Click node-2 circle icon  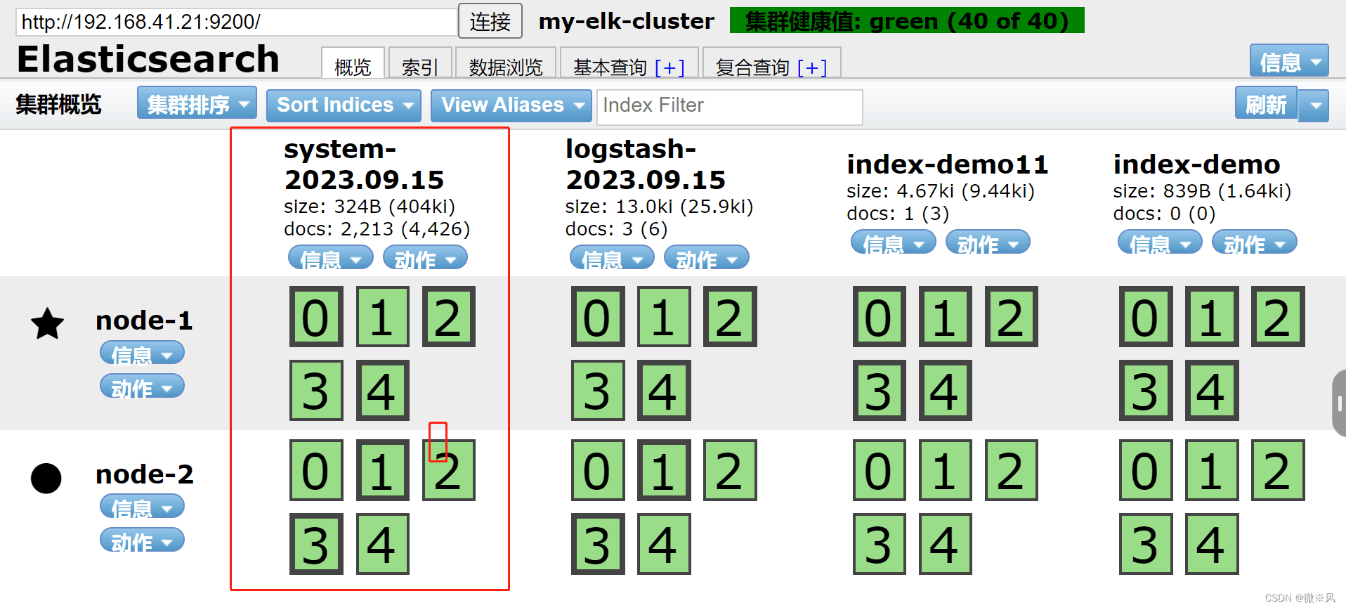coord(46,479)
